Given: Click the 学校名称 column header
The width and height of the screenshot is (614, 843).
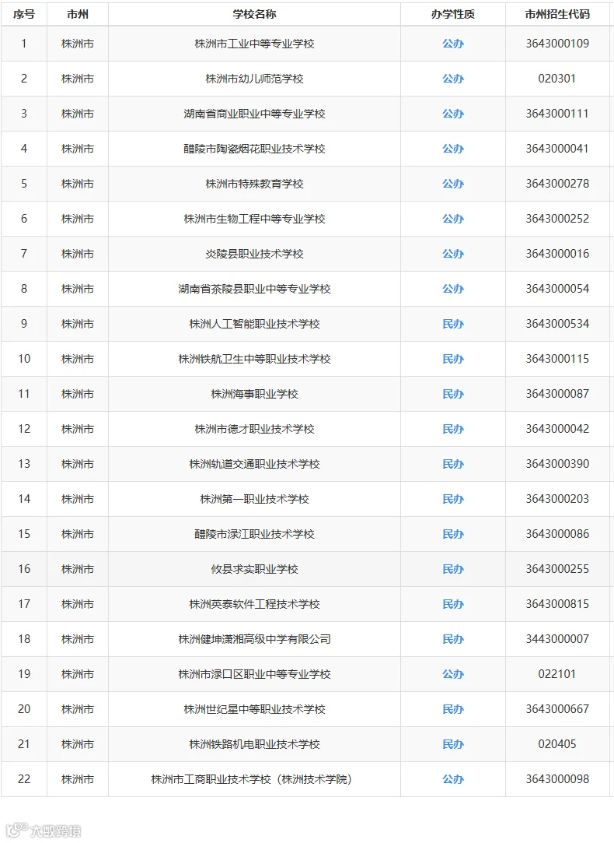Looking at the screenshot, I should click(x=254, y=15).
